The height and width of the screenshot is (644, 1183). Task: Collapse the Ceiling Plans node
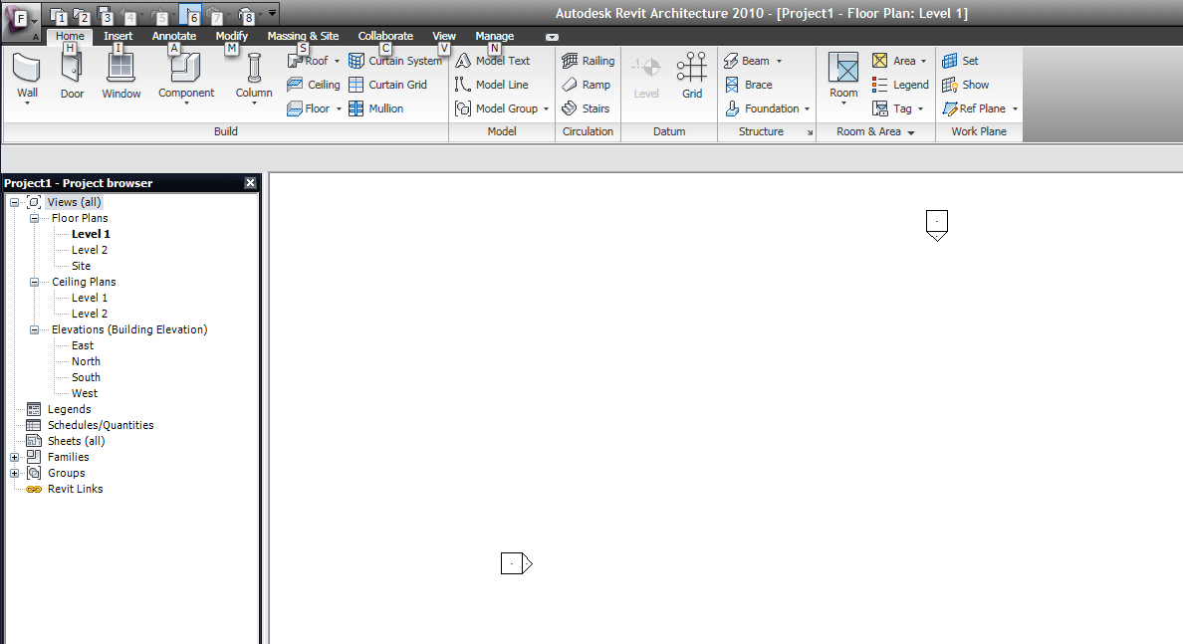click(x=34, y=282)
